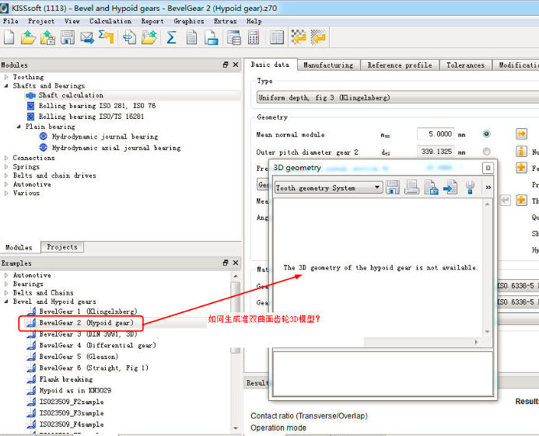The width and height of the screenshot is (539, 436).
Task: Save the 3D geometry using disk icon
Action: (393, 187)
